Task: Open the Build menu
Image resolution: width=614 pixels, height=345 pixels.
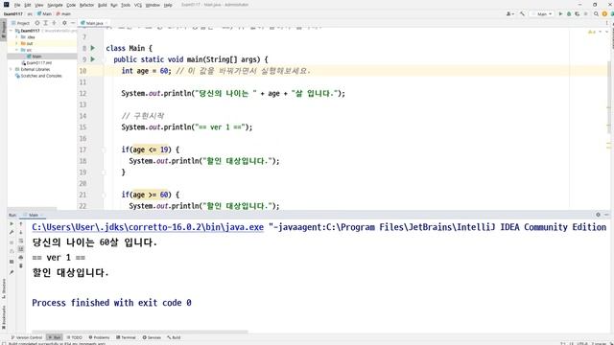Action: tap(103, 5)
